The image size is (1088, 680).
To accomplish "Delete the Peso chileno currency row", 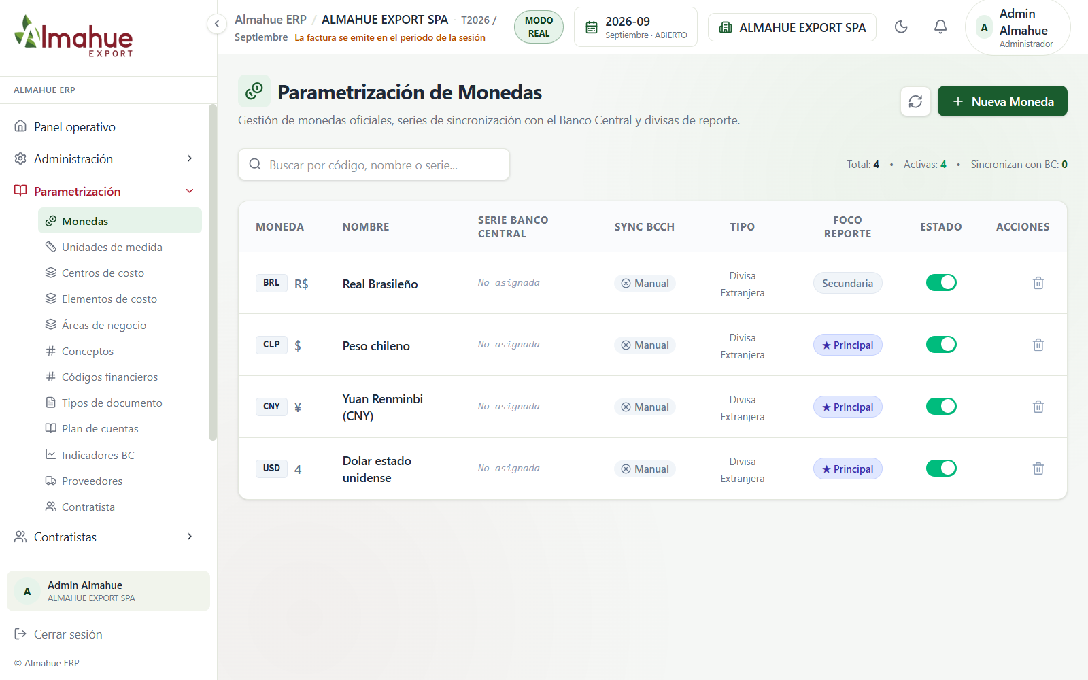I will coord(1038,345).
